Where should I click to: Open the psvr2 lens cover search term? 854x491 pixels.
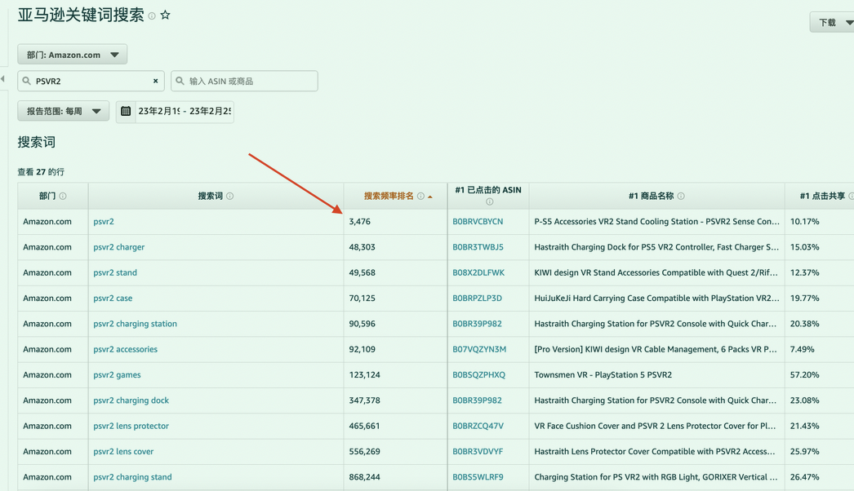[x=123, y=452]
